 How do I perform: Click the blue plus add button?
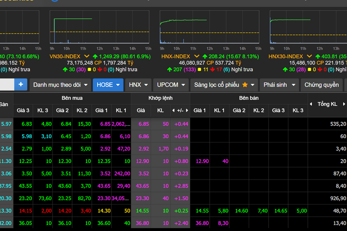pos(21,84)
